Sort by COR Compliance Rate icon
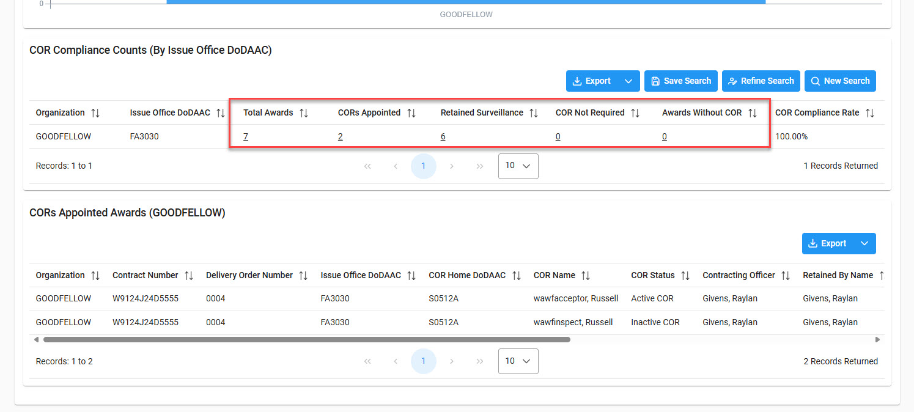 [869, 113]
